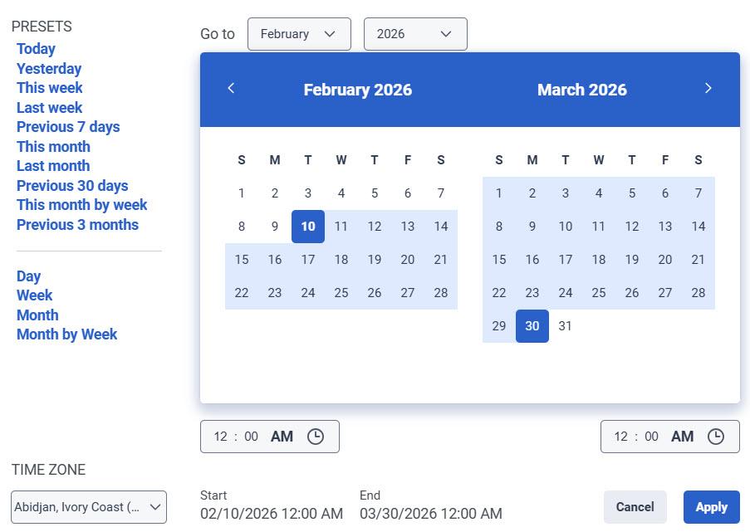The image size is (750, 532).
Task: Click February 14 in the calendar
Action: (x=441, y=226)
